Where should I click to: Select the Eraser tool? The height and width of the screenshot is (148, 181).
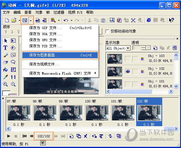coord(5,62)
